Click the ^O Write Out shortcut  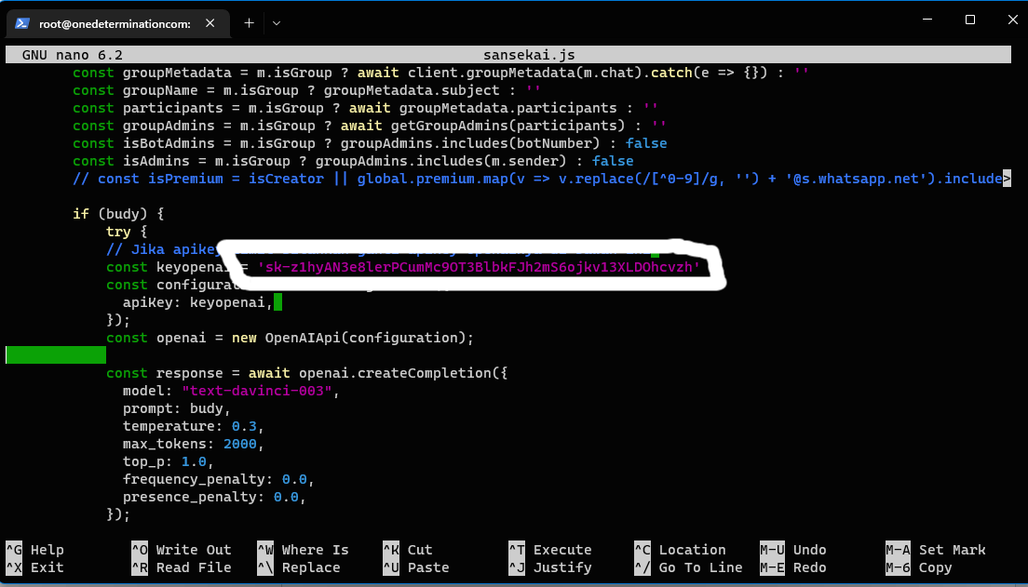pyautogui.click(x=181, y=550)
